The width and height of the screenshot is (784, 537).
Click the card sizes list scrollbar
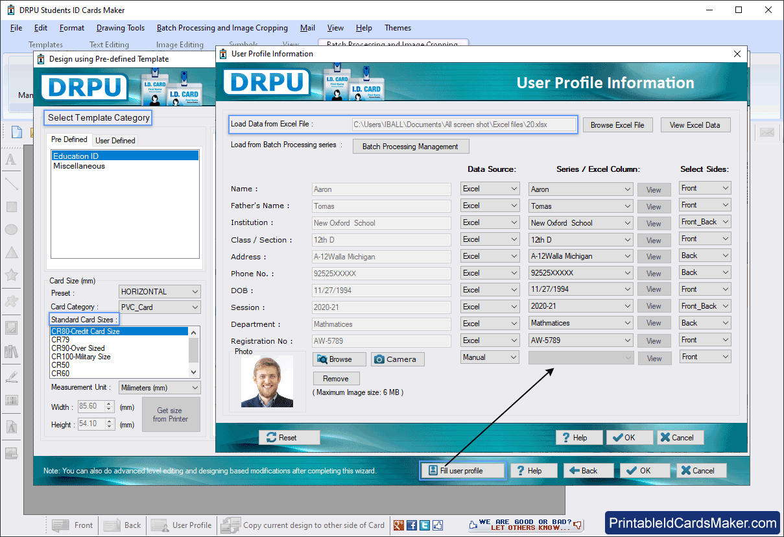pos(194,352)
